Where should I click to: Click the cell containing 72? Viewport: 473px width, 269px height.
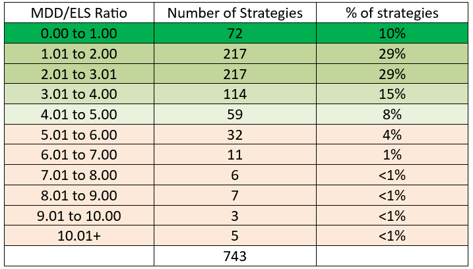point(235,33)
